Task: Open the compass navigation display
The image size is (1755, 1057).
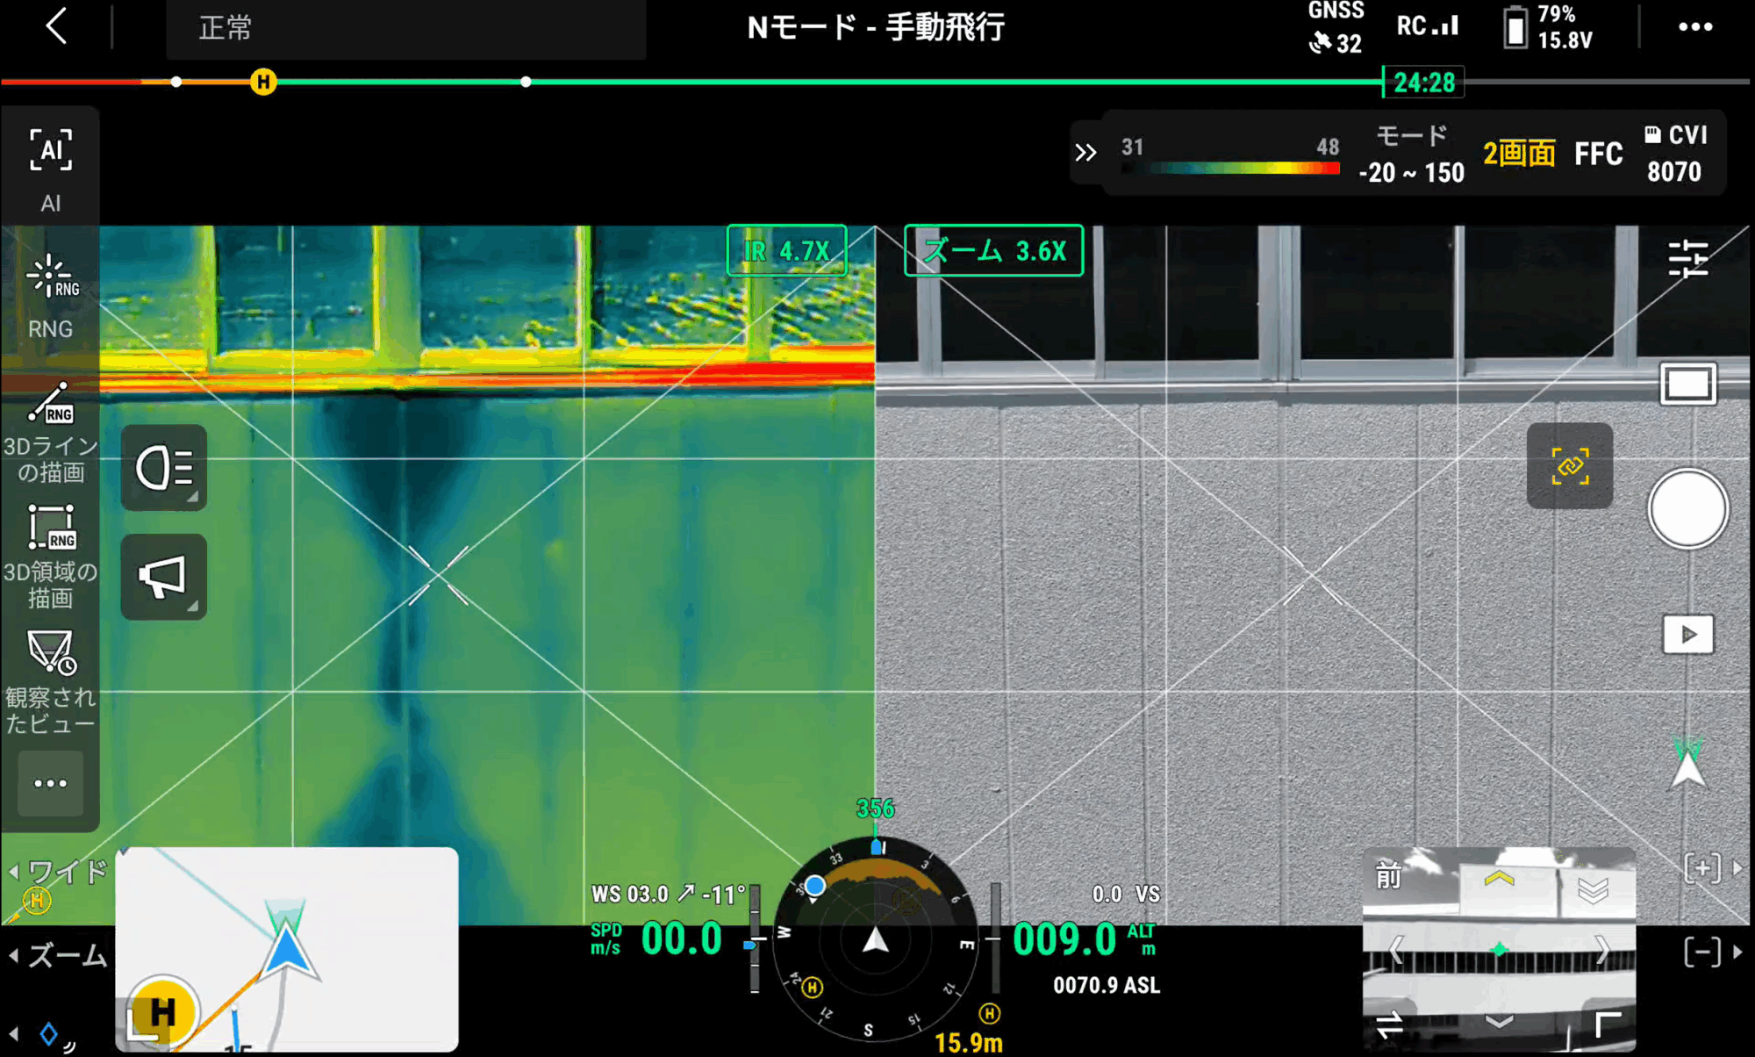Action: click(875, 941)
